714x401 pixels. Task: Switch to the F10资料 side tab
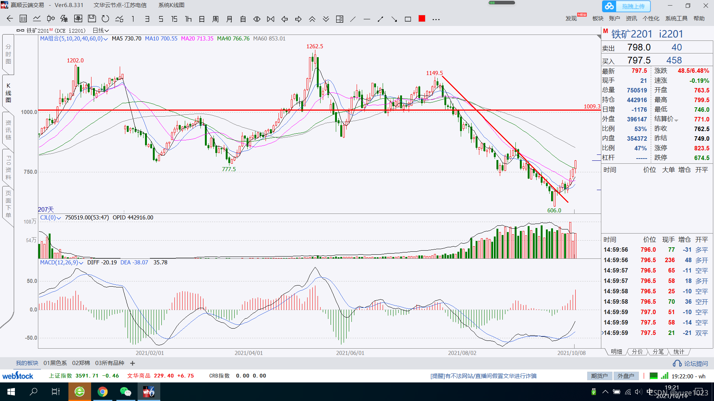click(8, 167)
